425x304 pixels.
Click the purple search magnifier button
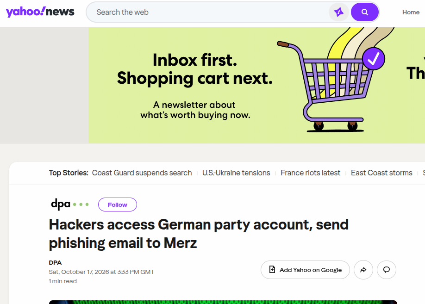[x=364, y=12]
